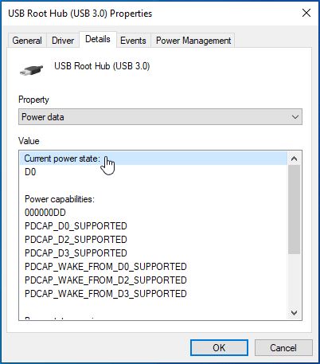Switch to the General tab

(27, 41)
